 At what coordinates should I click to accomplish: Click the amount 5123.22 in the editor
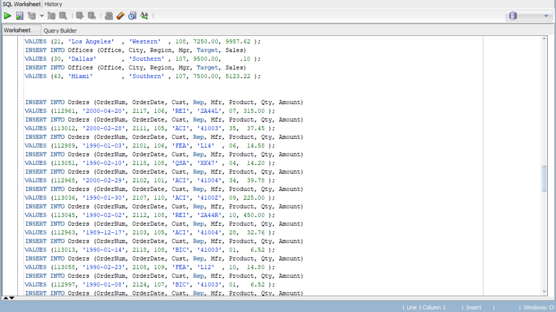[238, 76]
